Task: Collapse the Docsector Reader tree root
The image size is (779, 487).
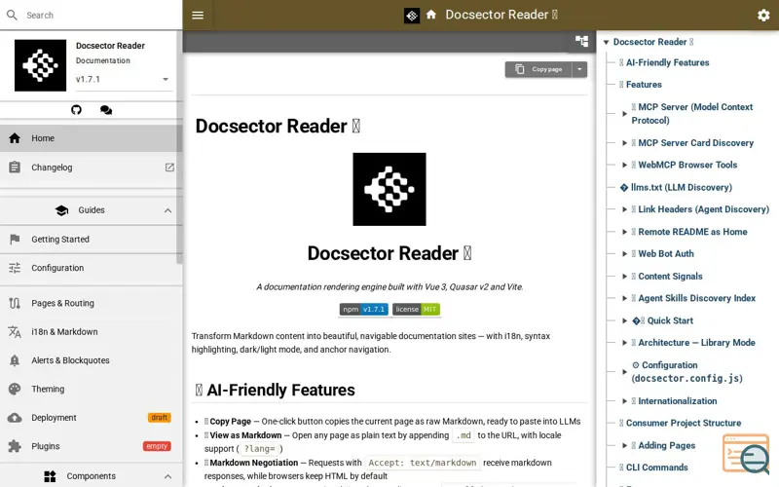Action: [x=606, y=42]
